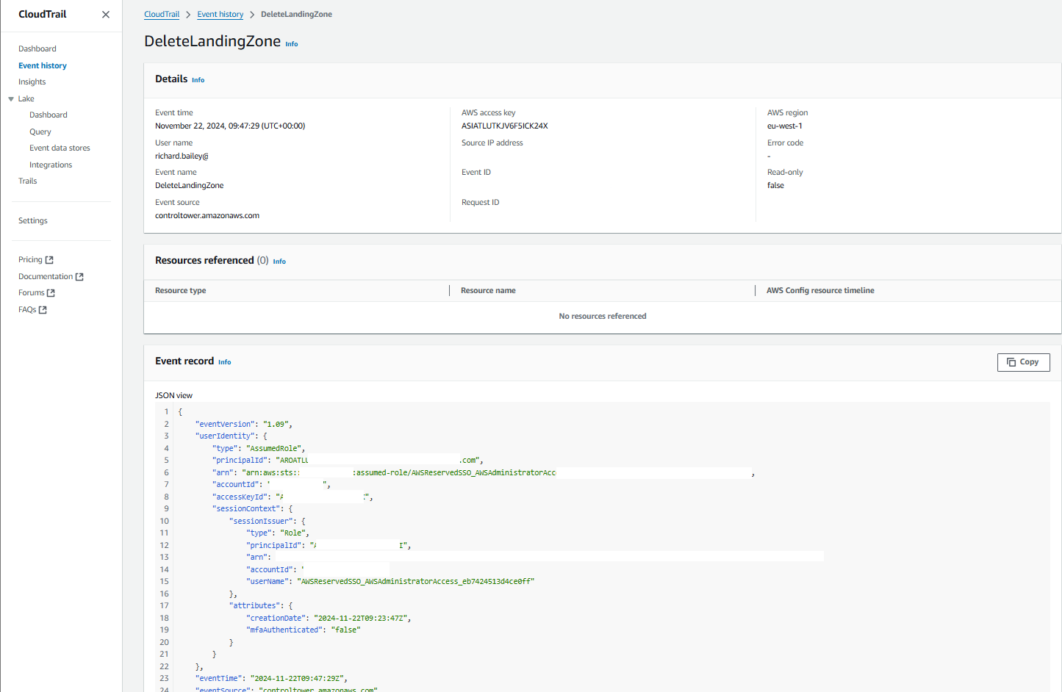Click the Forums external link icon
Image resolution: width=1062 pixels, height=692 pixels.
tap(51, 293)
